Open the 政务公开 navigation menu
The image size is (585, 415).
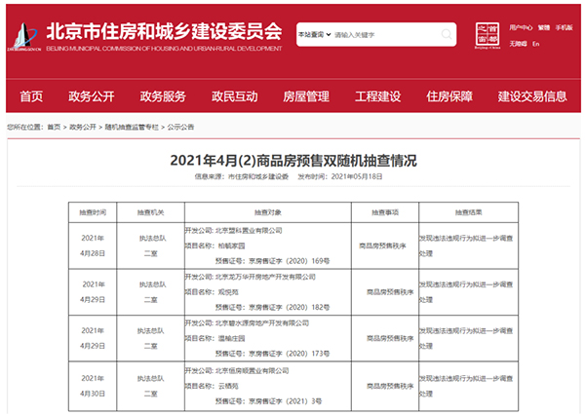tap(91, 96)
